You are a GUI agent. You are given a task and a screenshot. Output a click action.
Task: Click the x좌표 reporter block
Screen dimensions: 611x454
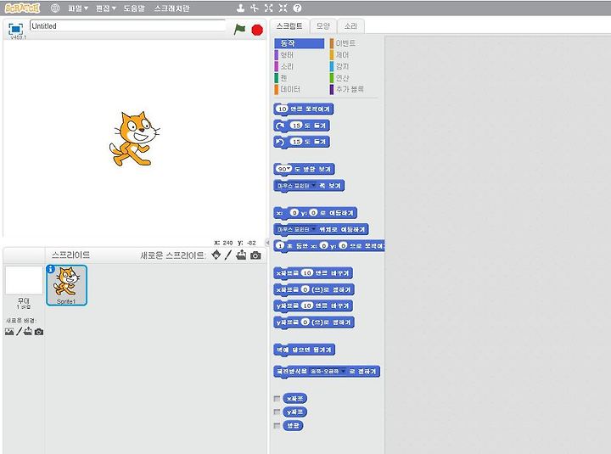[x=295, y=399]
